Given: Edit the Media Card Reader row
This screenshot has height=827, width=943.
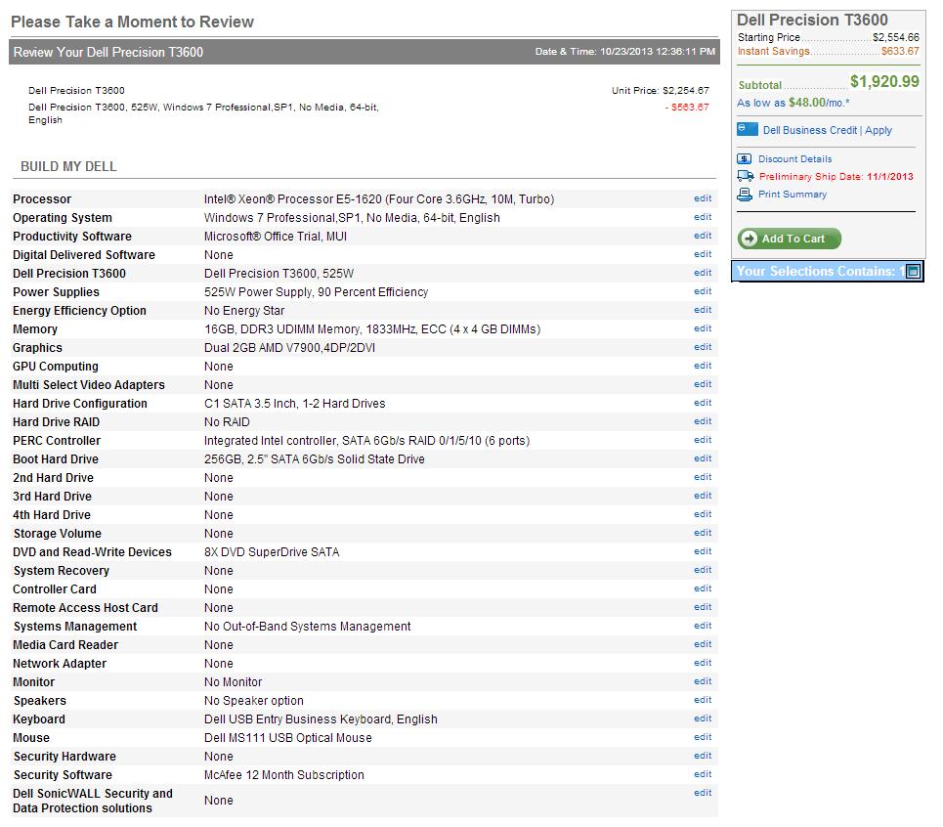Looking at the screenshot, I should point(703,644).
